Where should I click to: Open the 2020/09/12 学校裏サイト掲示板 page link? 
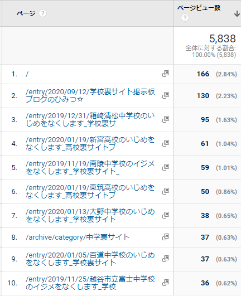[x=90, y=95]
